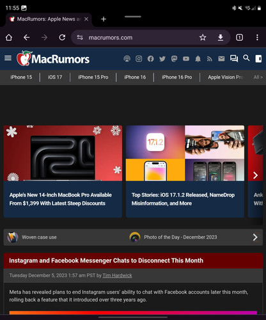
Task: Open the tab switcher showing 1 tab
Action: 239,38
